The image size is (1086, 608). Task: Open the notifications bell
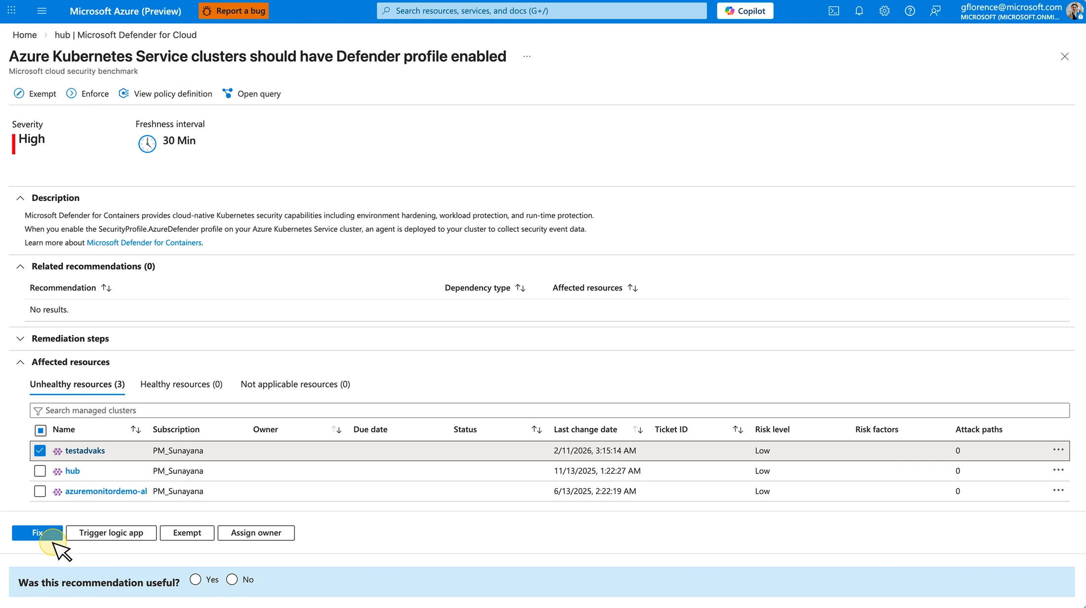click(x=859, y=11)
